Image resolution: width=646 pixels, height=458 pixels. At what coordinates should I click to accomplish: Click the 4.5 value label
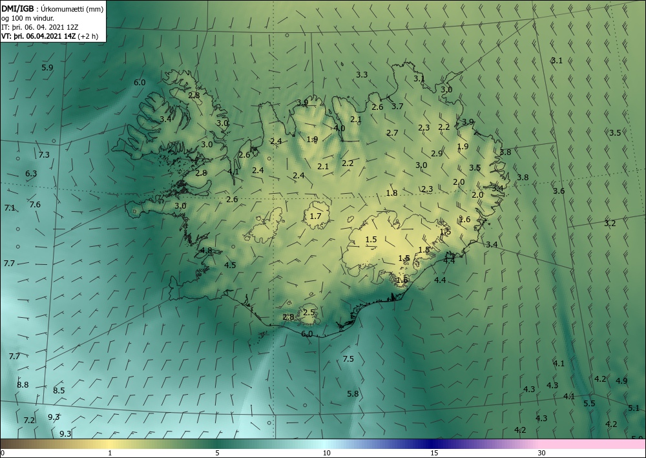pyautogui.click(x=230, y=265)
